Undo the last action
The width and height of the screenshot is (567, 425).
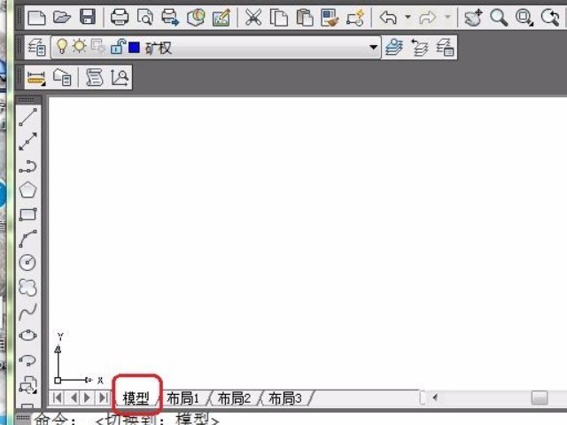point(388,17)
